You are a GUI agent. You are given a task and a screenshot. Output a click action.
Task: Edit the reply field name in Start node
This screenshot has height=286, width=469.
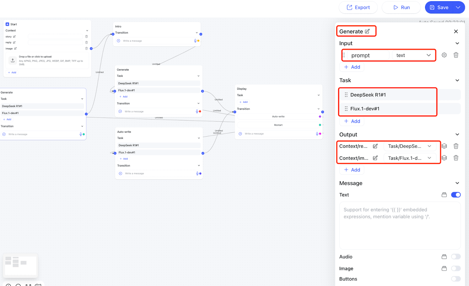[14, 42]
